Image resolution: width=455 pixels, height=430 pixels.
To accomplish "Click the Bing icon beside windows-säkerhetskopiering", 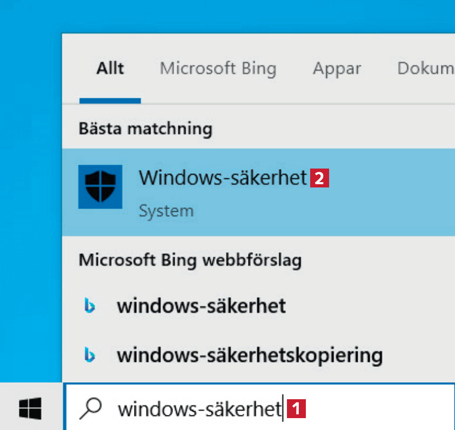I will coord(90,354).
